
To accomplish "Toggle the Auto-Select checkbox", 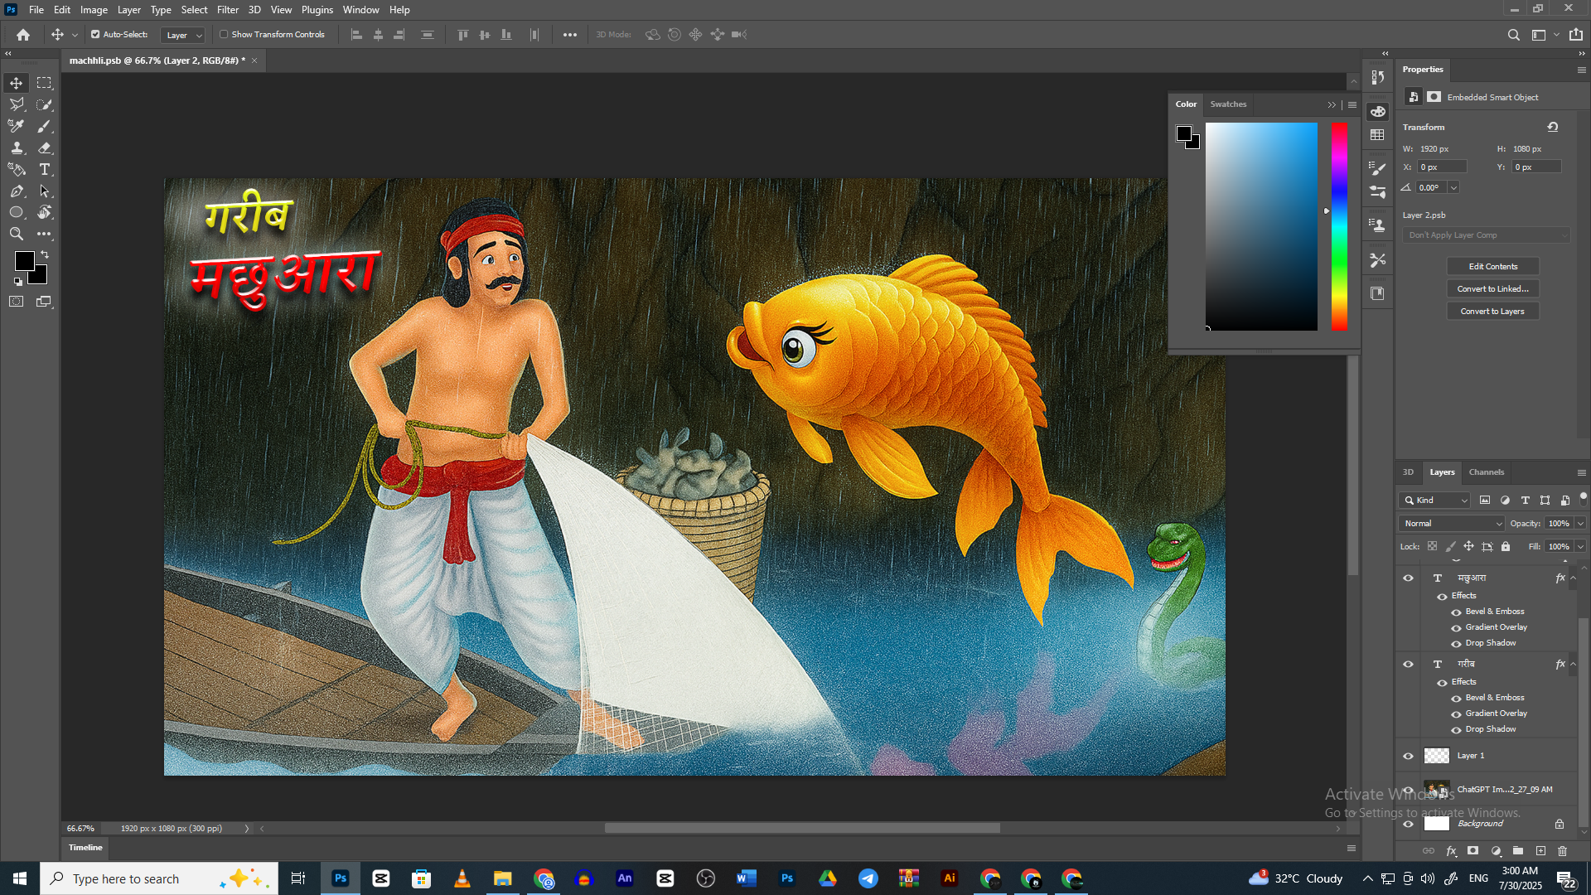I will [95, 35].
